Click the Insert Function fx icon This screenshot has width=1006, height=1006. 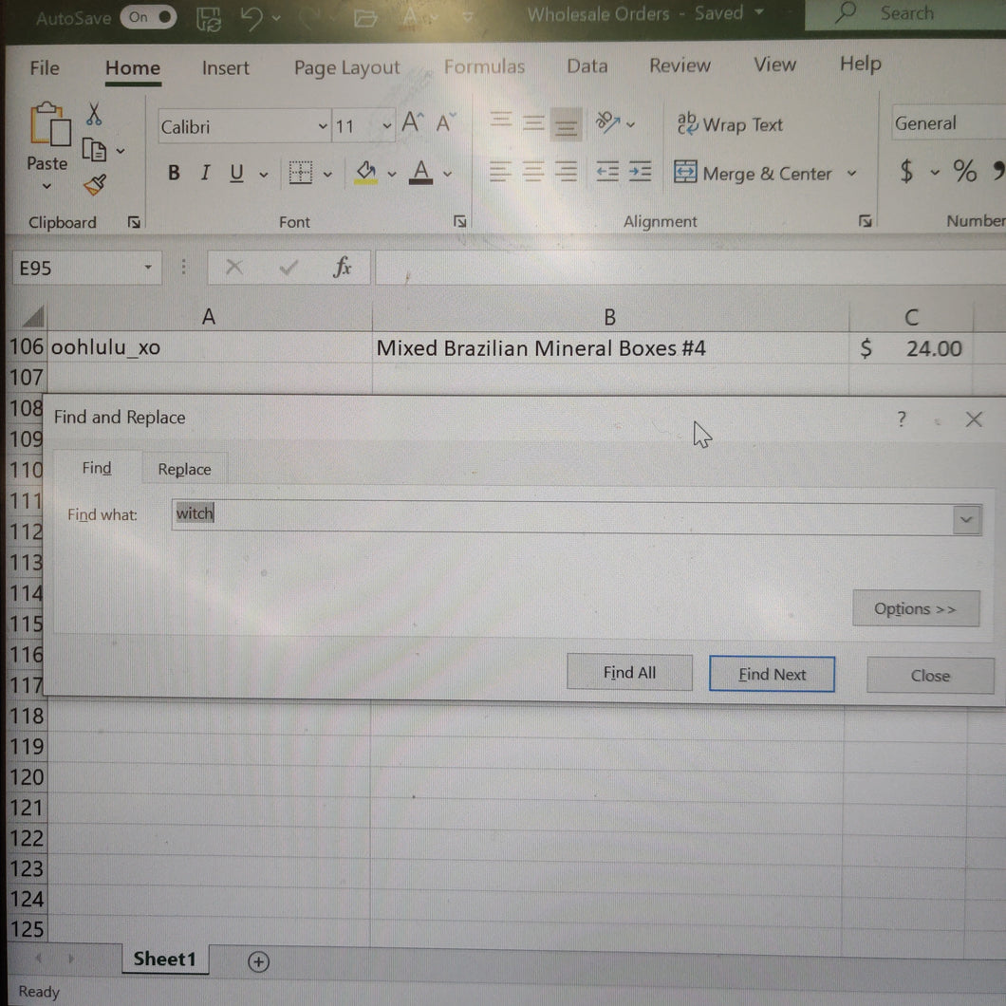(343, 269)
